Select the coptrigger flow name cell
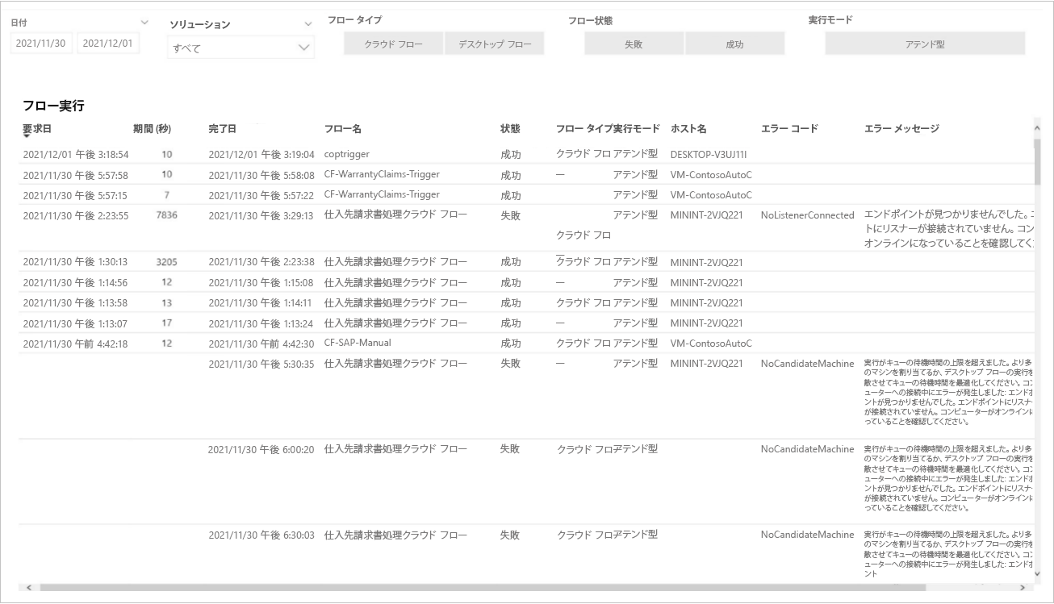 pyautogui.click(x=347, y=153)
